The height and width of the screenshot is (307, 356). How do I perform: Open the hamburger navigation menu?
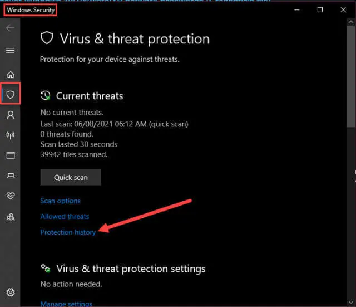[x=10, y=50]
